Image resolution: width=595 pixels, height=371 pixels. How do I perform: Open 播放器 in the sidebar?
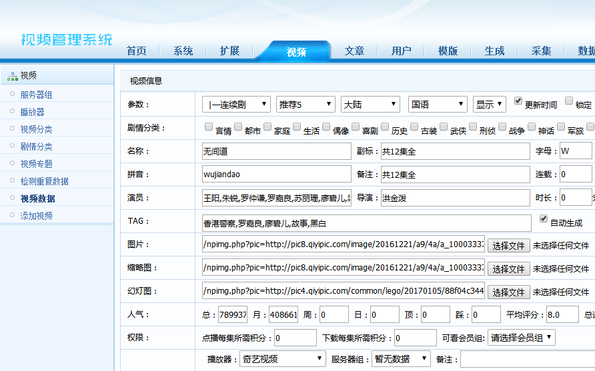coord(32,112)
